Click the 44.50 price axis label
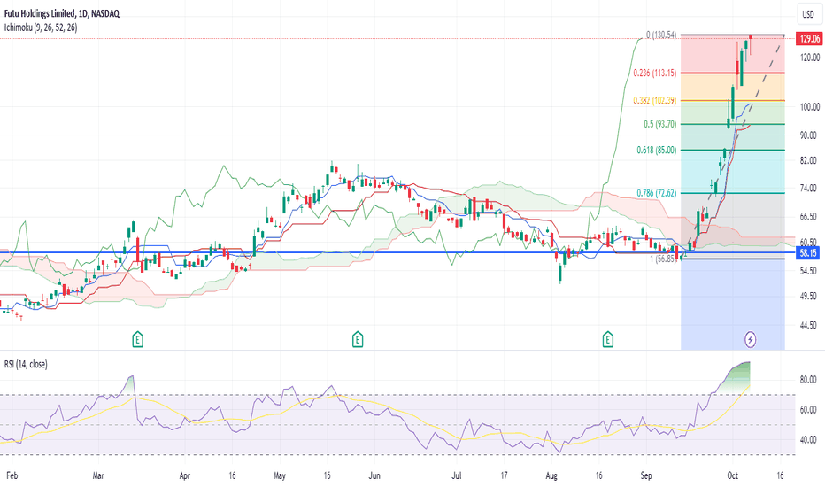 (x=808, y=325)
